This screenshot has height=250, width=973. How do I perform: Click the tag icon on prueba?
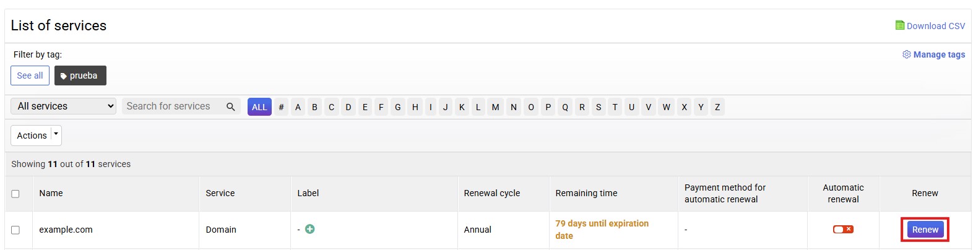pyautogui.click(x=63, y=76)
